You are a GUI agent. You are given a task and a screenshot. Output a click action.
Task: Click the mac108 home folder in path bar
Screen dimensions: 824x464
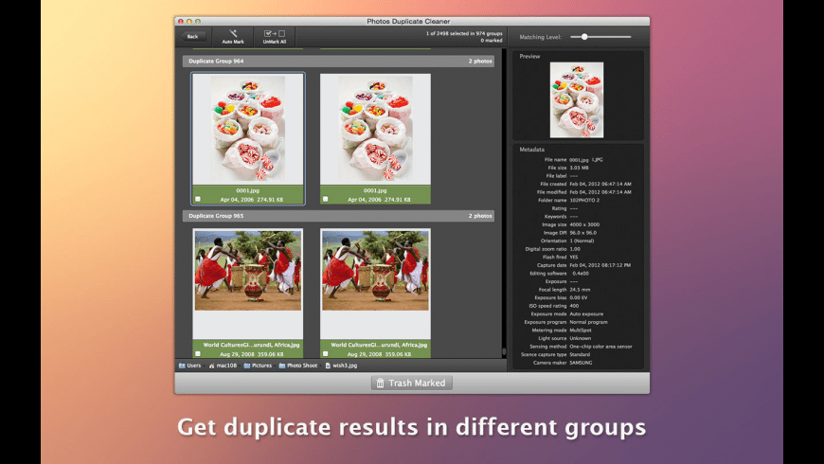pos(223,366)
